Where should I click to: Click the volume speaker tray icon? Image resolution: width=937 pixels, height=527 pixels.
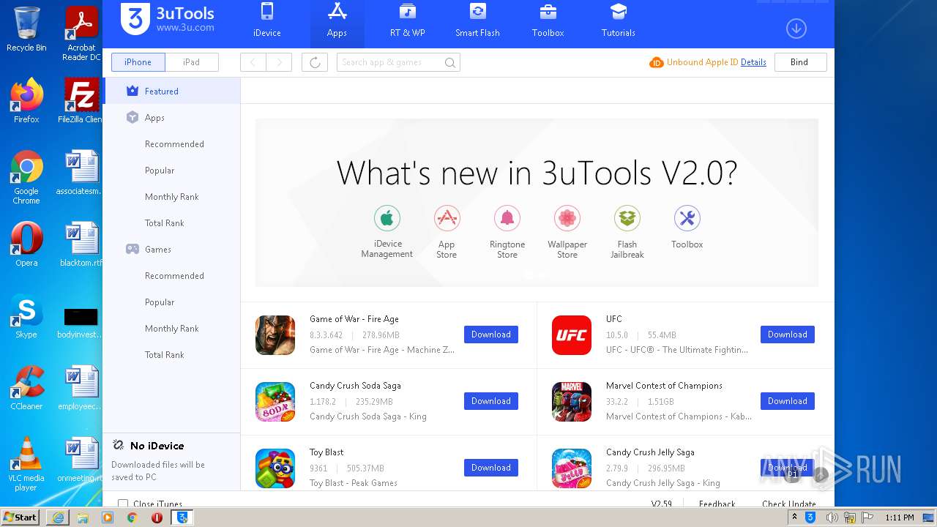[832, 517]
